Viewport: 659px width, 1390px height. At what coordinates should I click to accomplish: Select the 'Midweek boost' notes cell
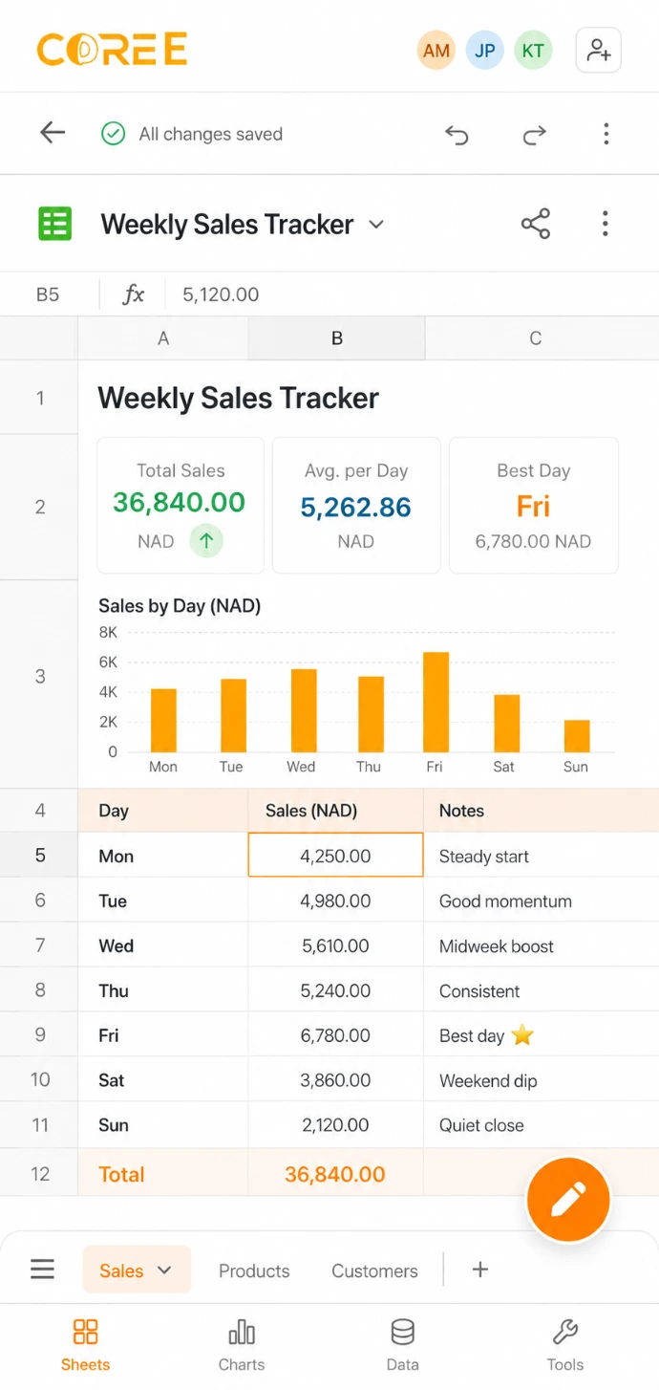pos(541,945)
